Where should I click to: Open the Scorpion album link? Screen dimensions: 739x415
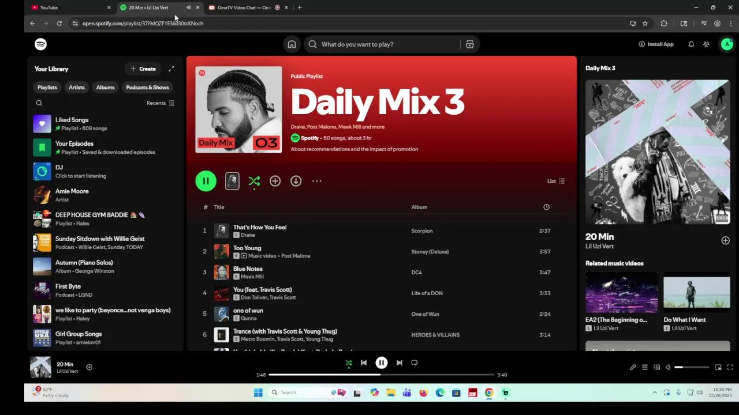pyautogui.click(x=422, y=231)
